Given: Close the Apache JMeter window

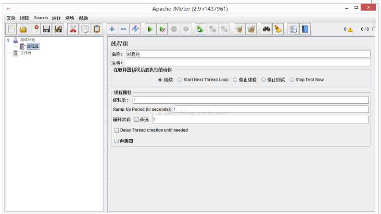Looking at the screenshot, I should [368, 8].
